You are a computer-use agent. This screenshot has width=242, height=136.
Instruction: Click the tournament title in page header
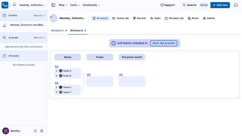click(72, 18)
